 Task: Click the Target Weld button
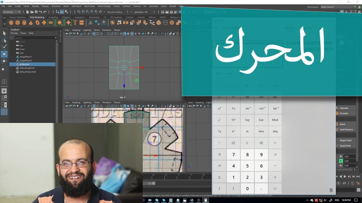pyautogui.click(x=345, y=140)
